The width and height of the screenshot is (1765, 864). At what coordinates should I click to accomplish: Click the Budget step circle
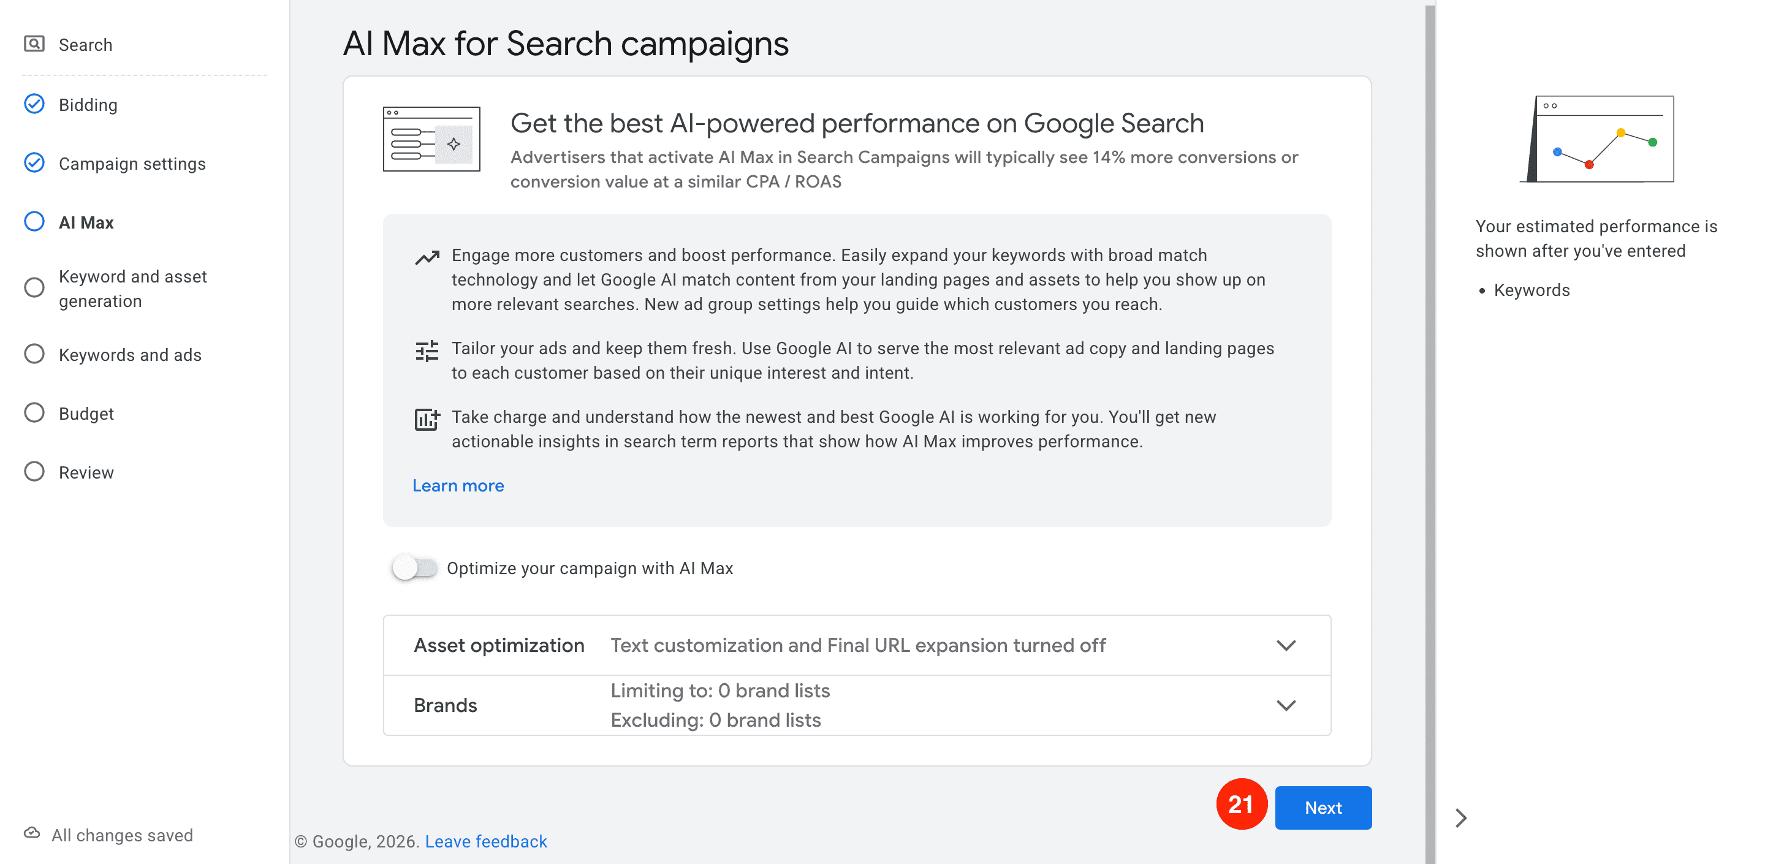click(x=34, y=413)
